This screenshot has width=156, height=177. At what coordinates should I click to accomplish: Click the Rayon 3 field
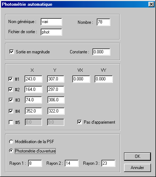click(108, 163)
